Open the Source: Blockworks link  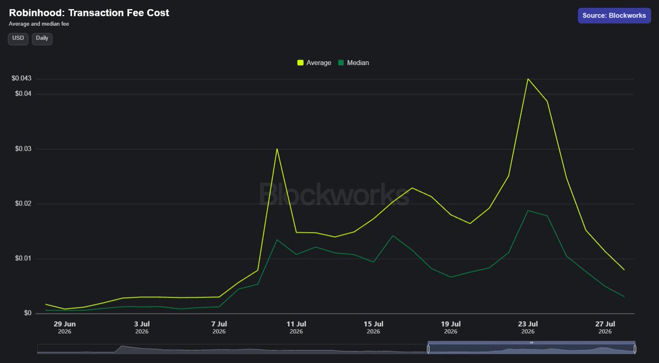614,15
